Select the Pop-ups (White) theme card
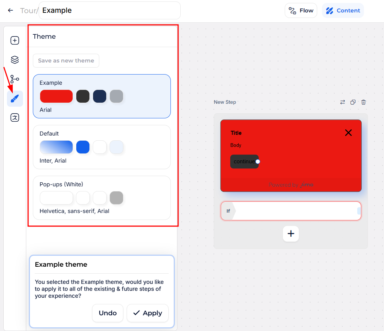This screenshot has width=384, height=331. point(102,198)
